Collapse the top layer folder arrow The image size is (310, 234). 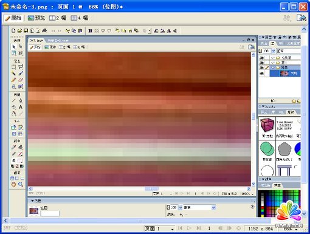[x=273, y=58]
